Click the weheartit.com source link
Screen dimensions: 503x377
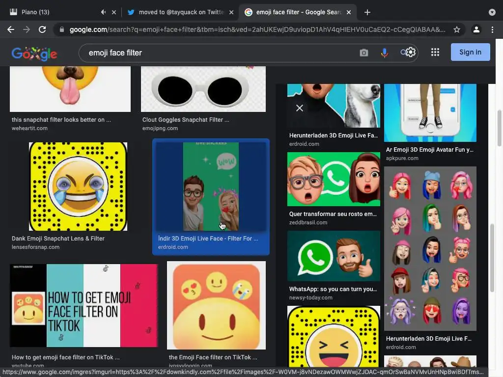coord(29,128)
